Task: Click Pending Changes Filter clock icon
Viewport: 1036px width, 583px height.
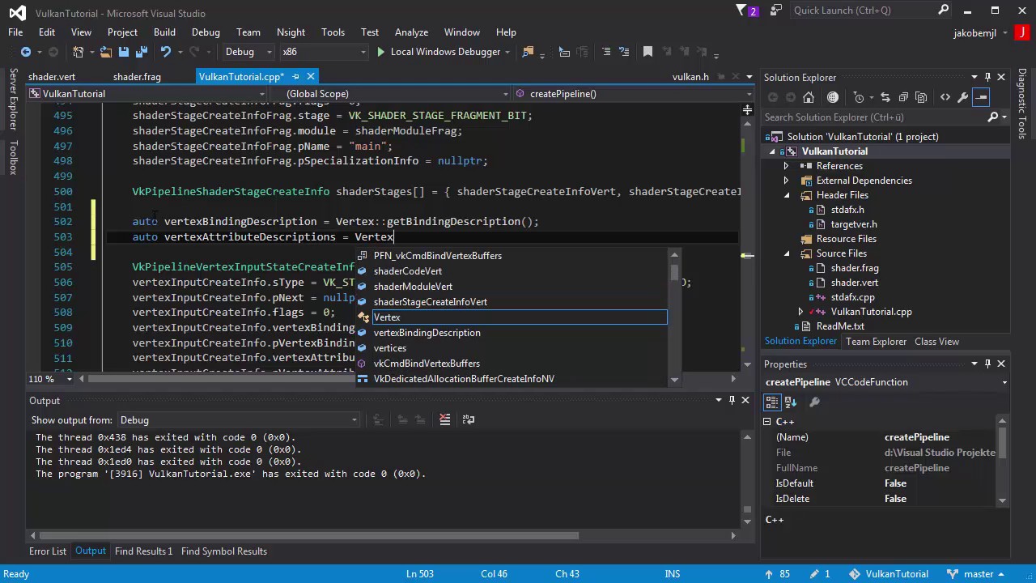Action: point(859,97)
